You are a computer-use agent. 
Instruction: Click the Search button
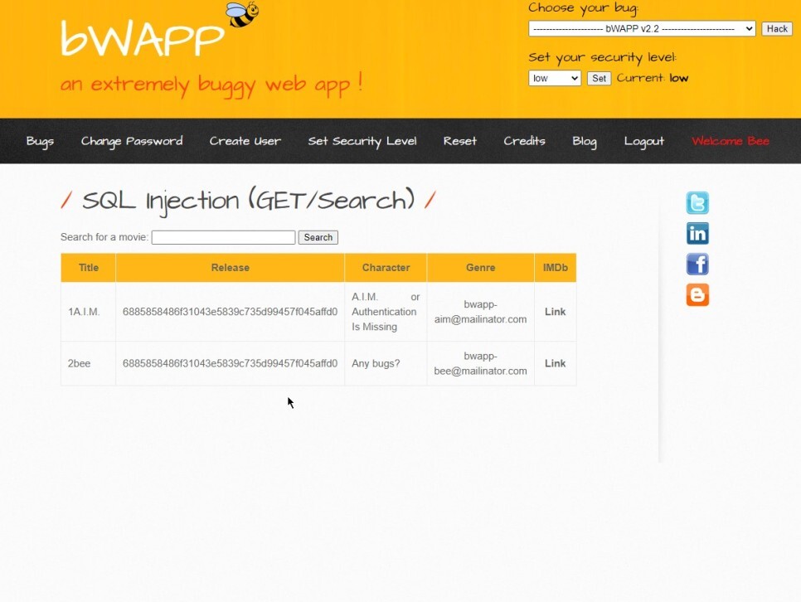click(318, 237)
